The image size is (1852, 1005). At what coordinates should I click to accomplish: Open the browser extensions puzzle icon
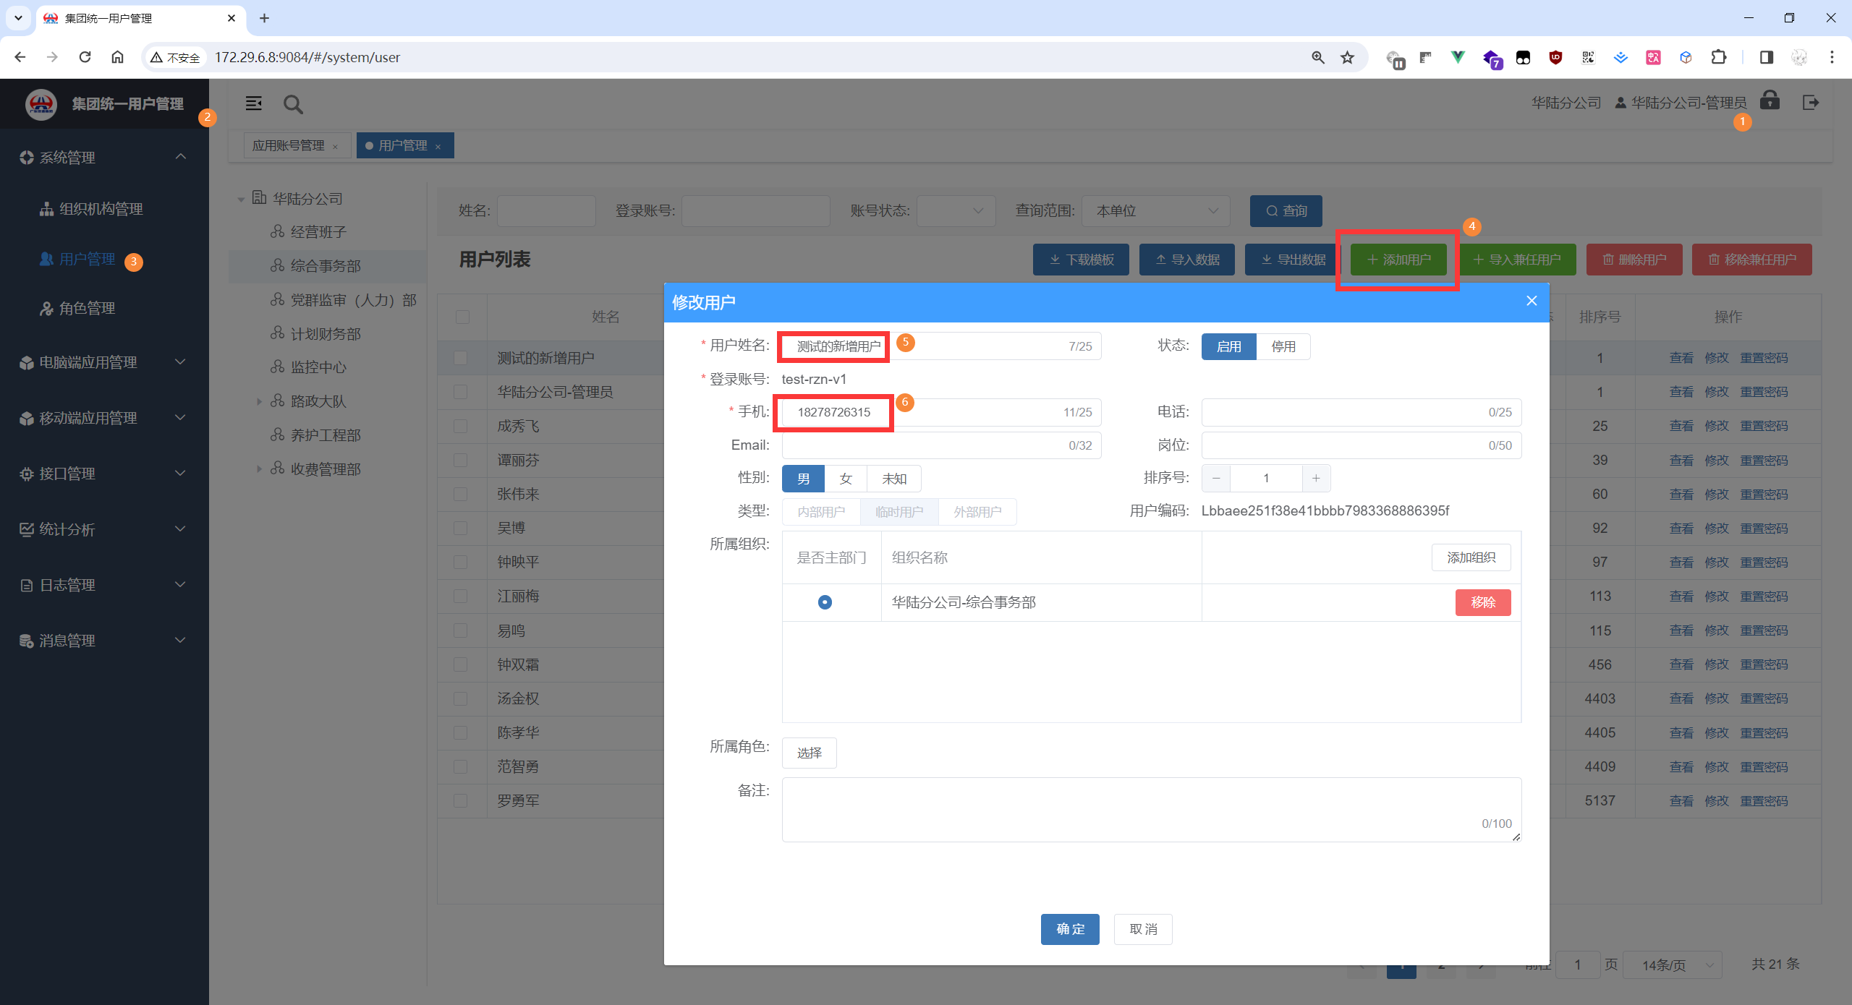click(1719, 57)
